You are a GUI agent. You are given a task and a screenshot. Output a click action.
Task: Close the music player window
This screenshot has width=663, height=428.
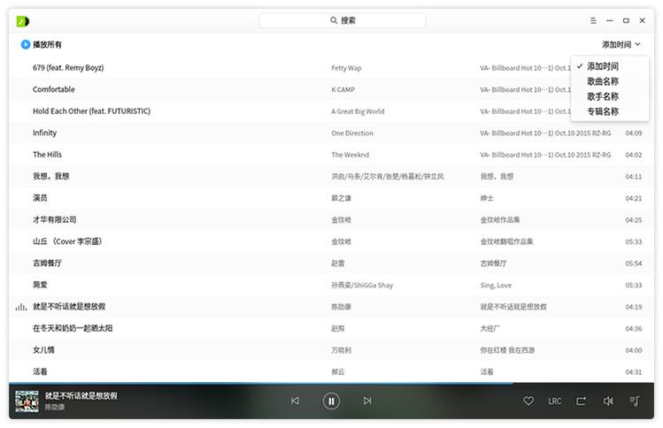pyautogui.click(x=642, y=20)
